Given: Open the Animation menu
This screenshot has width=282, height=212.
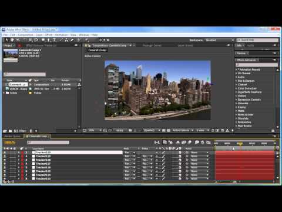Looking at the screenshot, I should pyautogui.click(x=61, y=35).
